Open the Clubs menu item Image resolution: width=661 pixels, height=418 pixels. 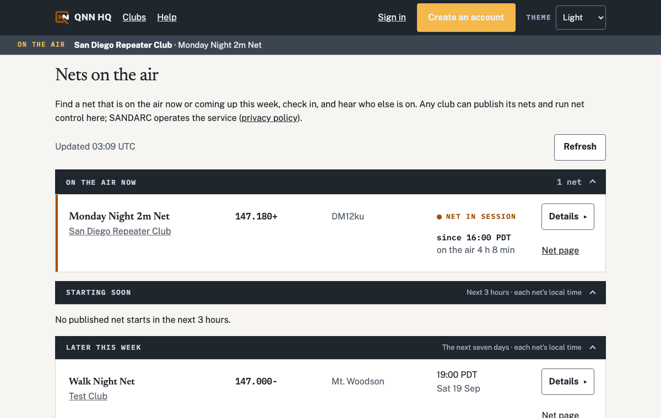pyautogui.click(x=134, y=18)
